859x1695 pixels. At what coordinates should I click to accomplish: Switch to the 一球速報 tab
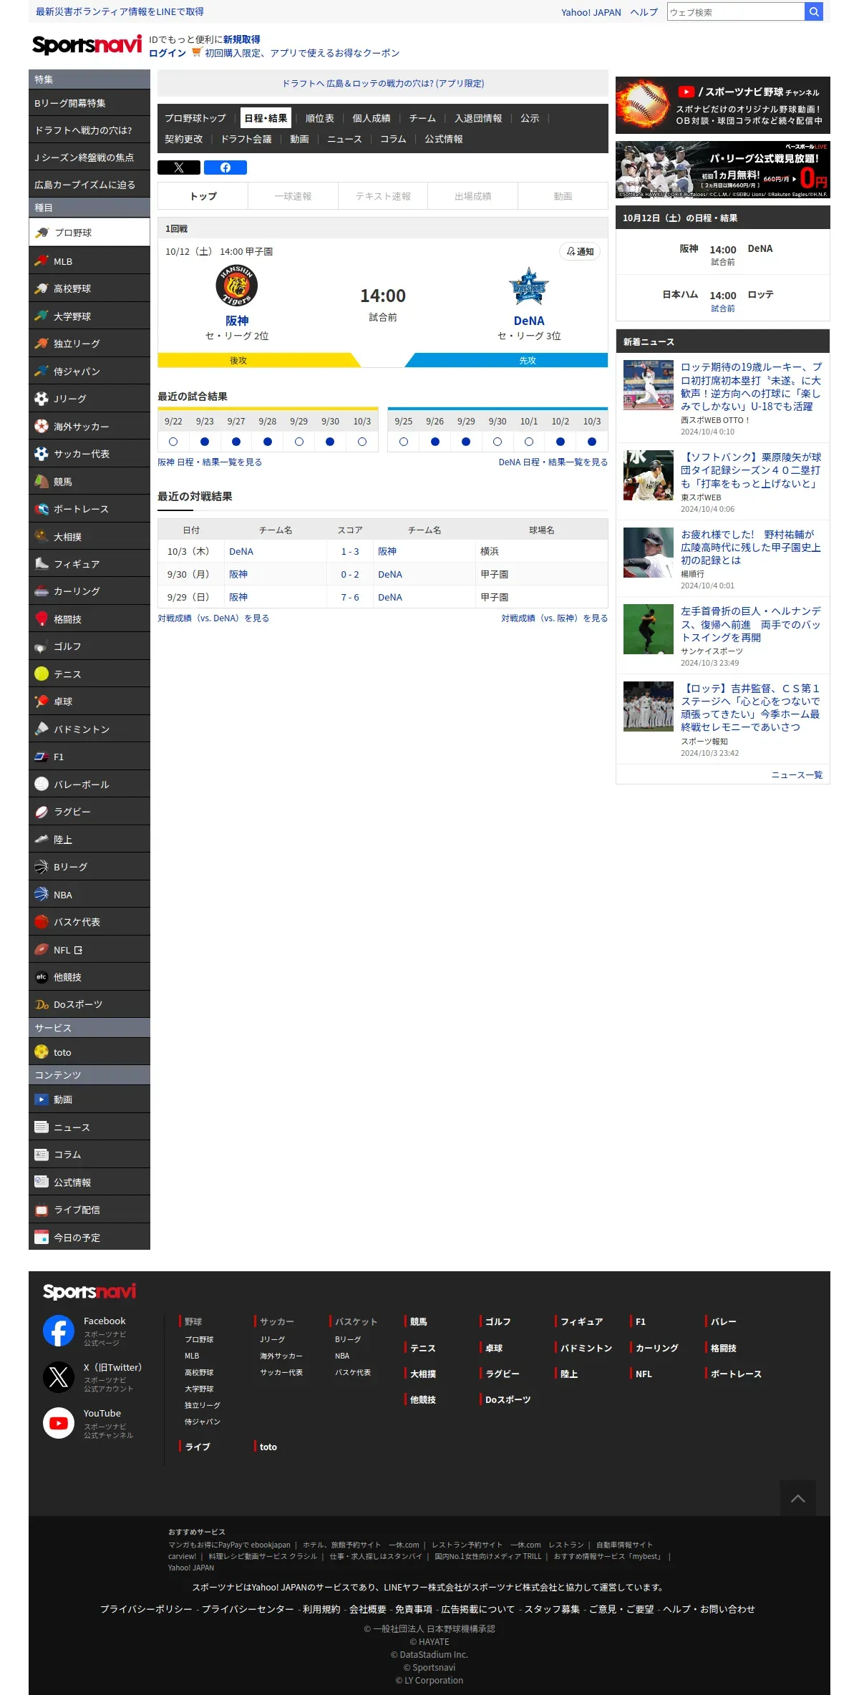(293, 196)
